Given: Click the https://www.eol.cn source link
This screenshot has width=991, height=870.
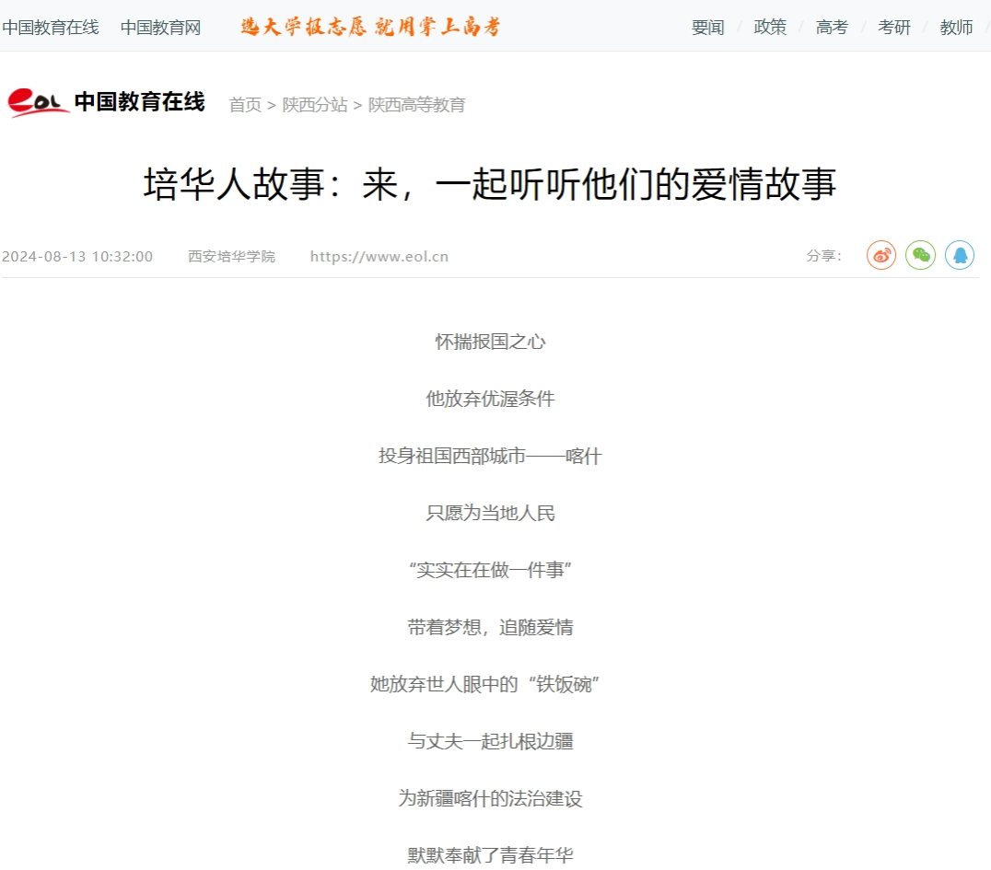Looking at the screenshot, I should [x=379, y=256].
